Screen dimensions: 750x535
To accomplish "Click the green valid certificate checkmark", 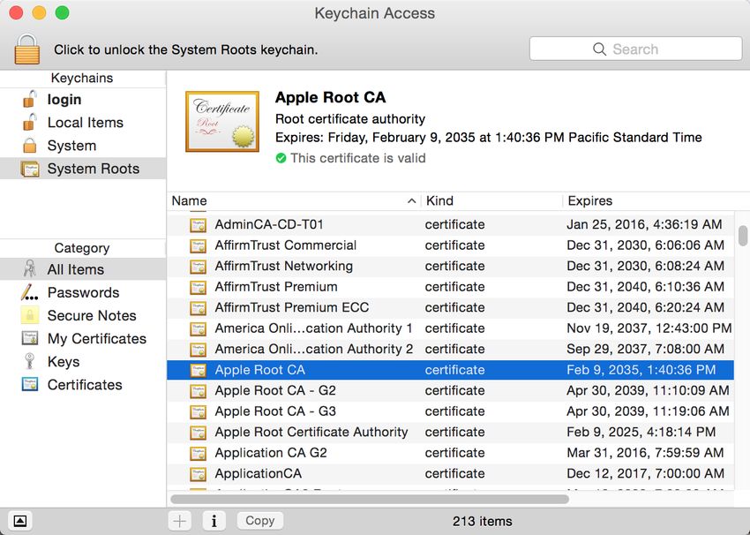I will [281, 158].
